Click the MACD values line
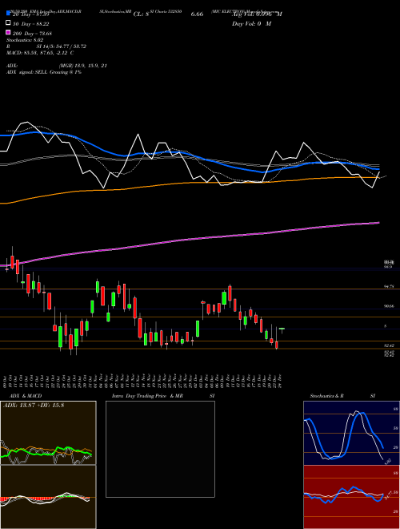400x529 pixels. (40, 53)
